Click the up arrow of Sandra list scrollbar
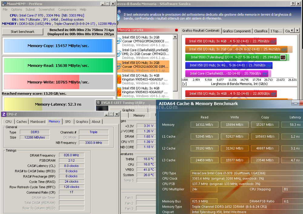The height and width of the screenshot is (214, 303). [x=175, y=37]
